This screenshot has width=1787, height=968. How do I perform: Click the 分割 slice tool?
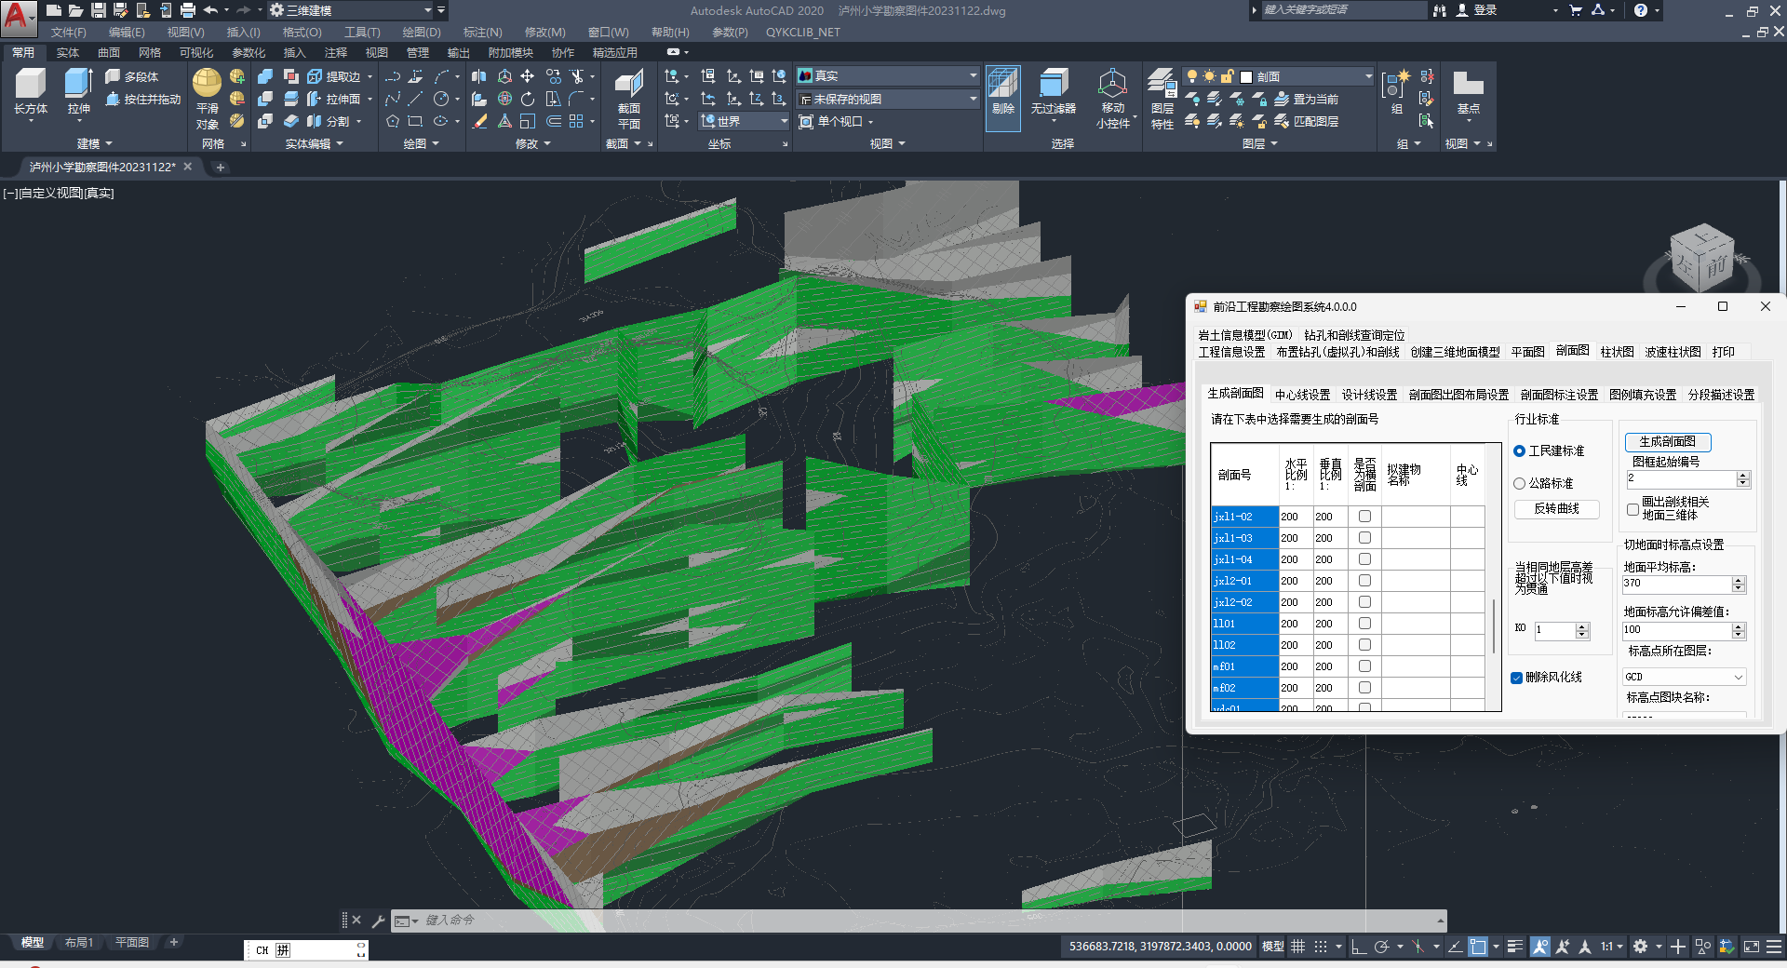pos(328,121)
